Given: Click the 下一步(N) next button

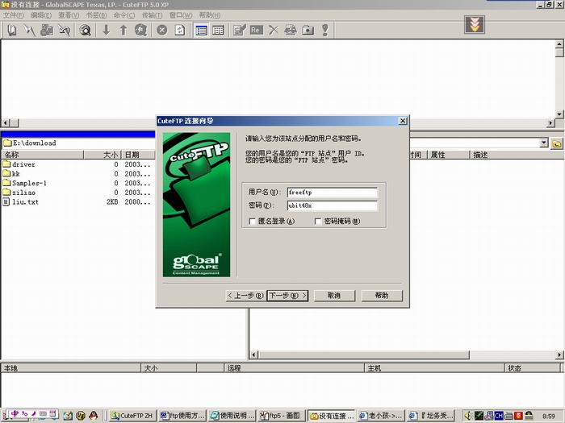Looking at the screenshot, I should coord(287,296).
